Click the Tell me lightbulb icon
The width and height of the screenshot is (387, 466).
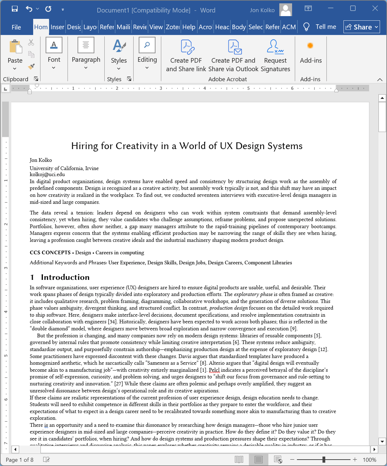[x=306, y=27]
